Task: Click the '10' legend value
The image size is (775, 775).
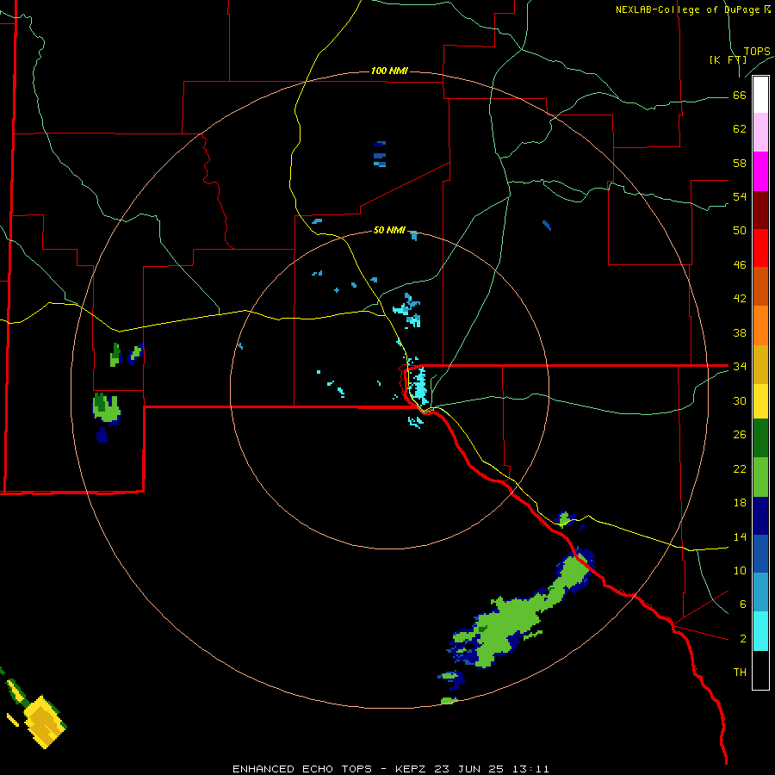Action: click(x=740, y=570)
